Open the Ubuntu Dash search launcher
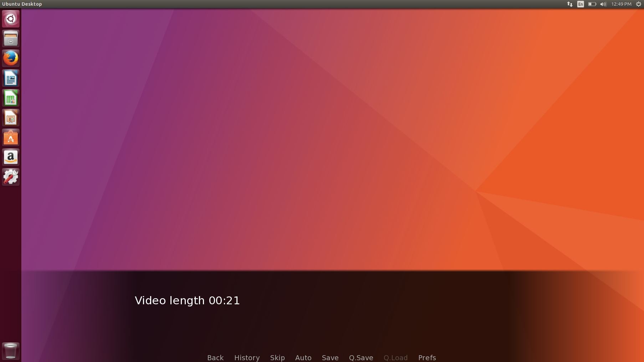Viewport: 644px width, 362px height. coord(11,19)
